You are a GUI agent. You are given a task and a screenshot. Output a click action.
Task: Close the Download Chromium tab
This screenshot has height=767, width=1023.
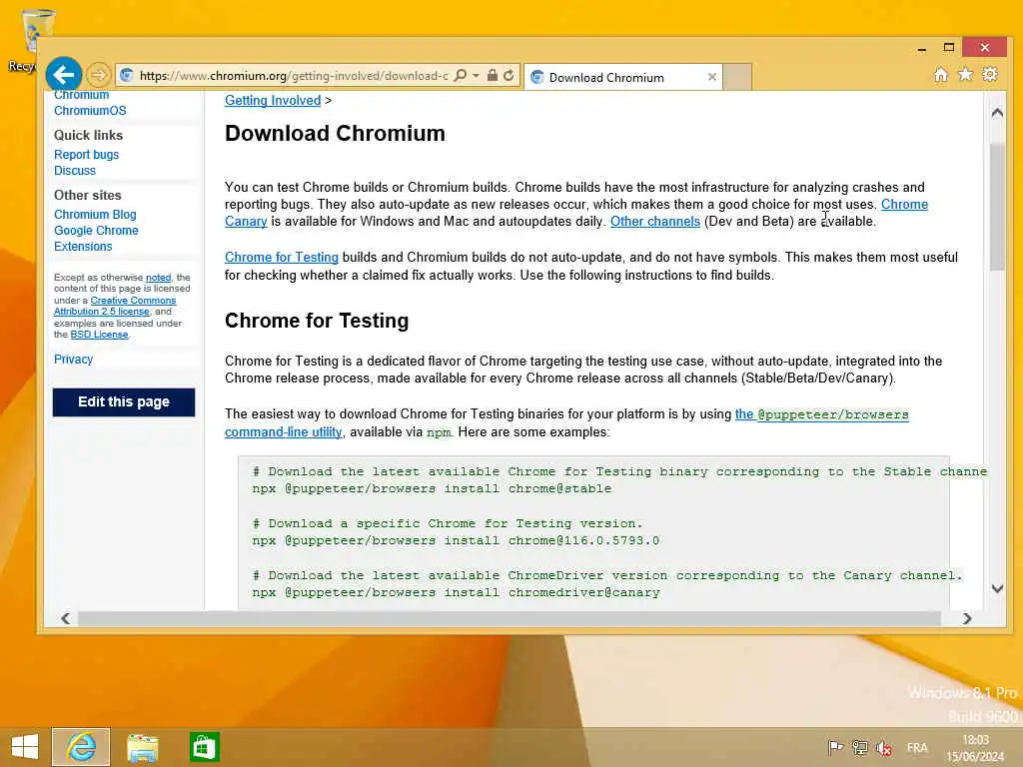click(x=711, y=77)
